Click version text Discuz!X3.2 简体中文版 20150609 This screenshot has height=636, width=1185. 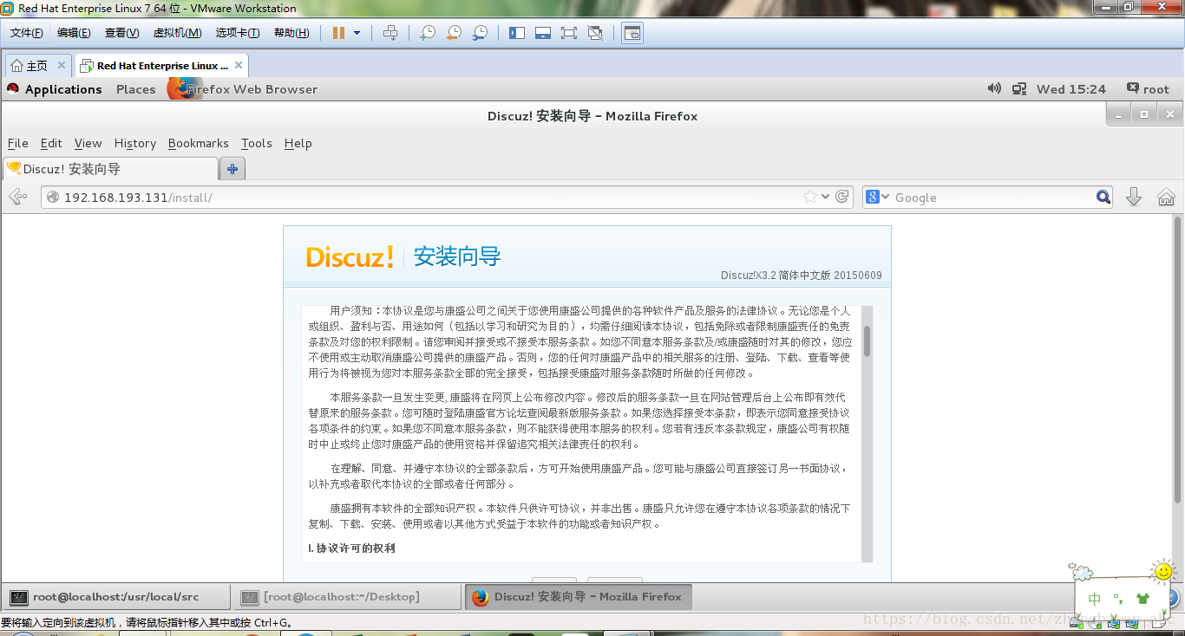coord(802,276)
